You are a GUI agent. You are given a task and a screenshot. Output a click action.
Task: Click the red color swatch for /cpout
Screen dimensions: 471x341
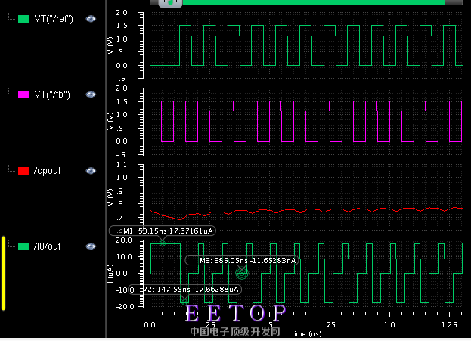coord(23,171)
